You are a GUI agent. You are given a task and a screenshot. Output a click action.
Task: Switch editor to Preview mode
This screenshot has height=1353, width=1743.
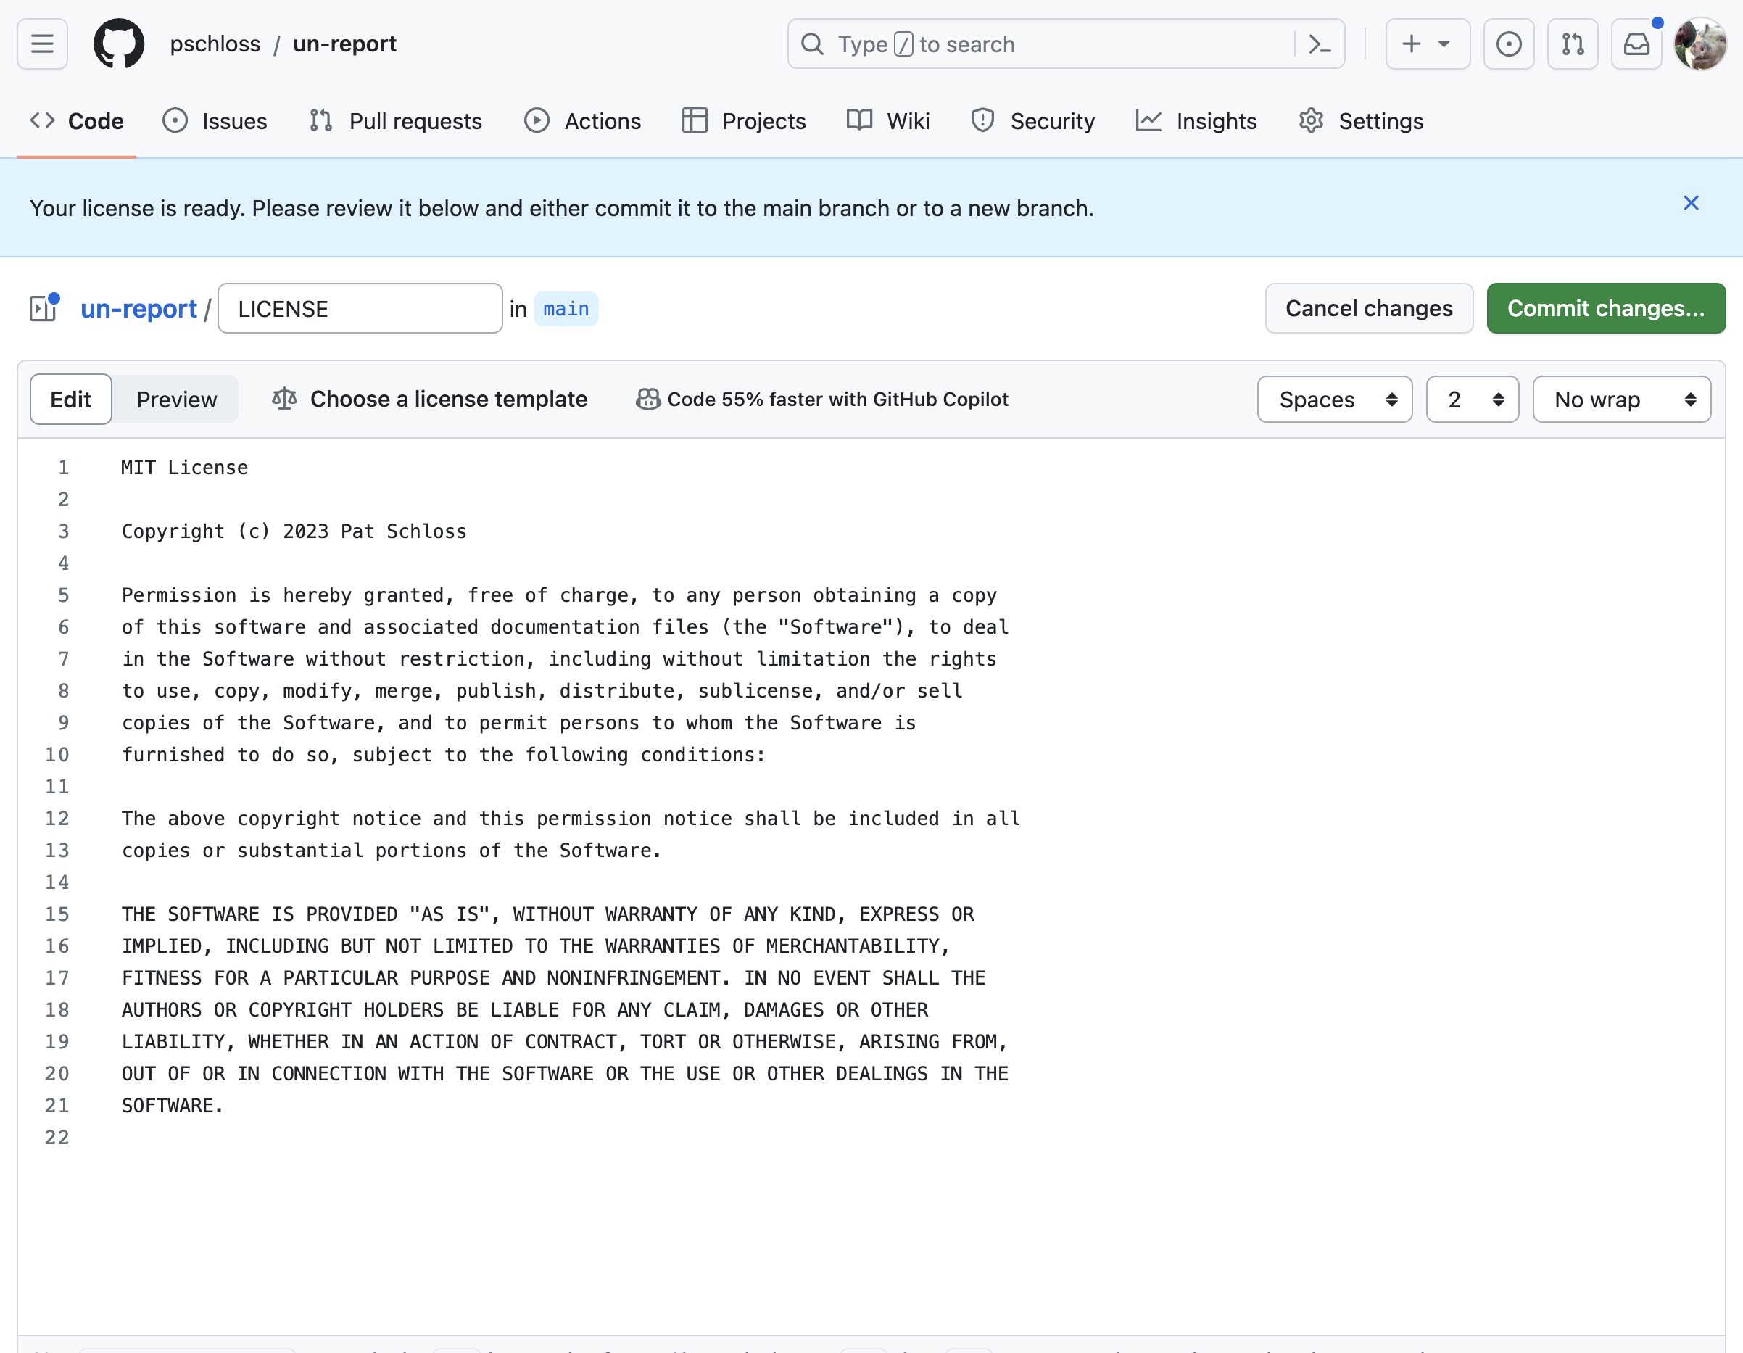coord(176,399)
